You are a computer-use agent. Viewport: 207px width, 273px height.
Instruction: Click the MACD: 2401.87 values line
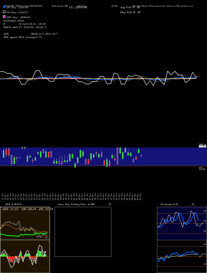pyautogui.click(x=25, y=27)
